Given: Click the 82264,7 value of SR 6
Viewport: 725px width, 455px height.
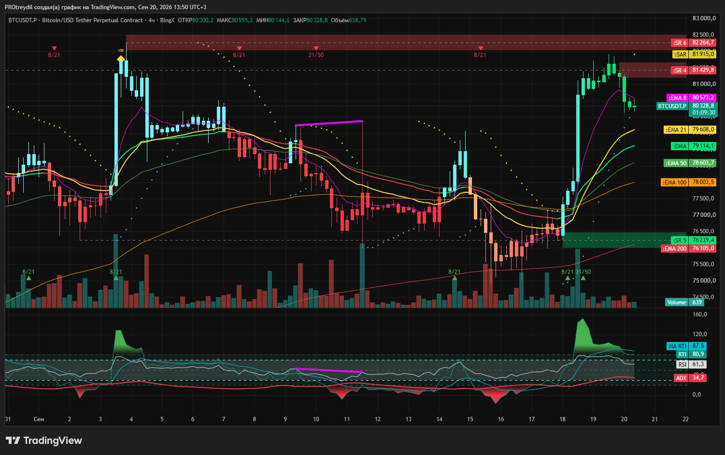Looking at the screenshot, I should [703, 43].
